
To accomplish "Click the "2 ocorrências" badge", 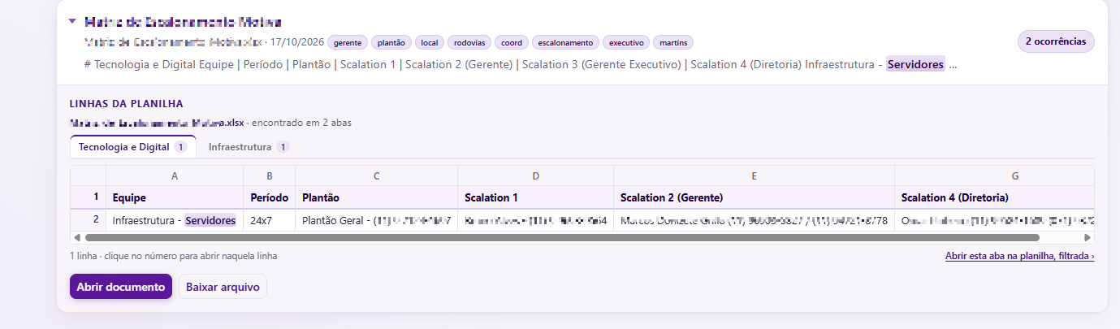I will click(x=1056, y=41).
